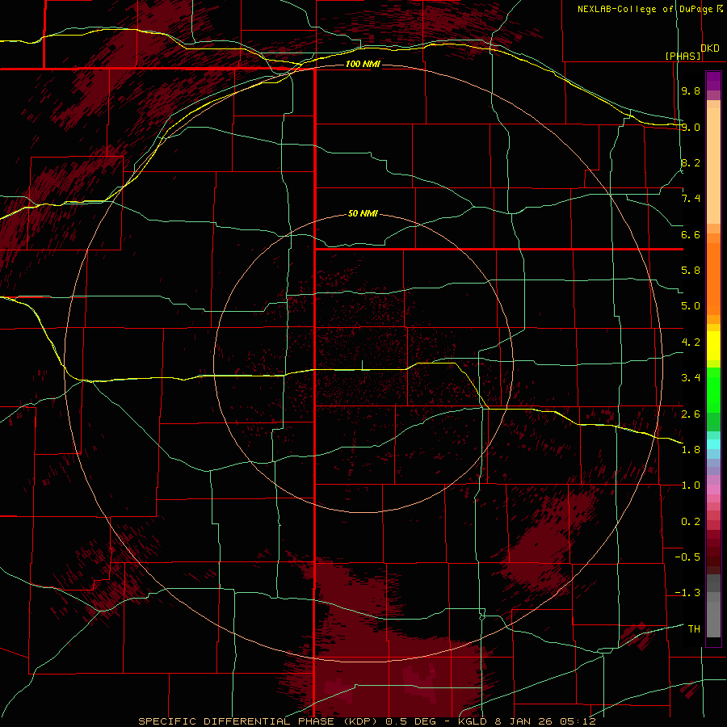Screen dimensions: 727x727
Task: Click the 7.4 scale value label
Action: pyautogui.click(x=691, y=199)
